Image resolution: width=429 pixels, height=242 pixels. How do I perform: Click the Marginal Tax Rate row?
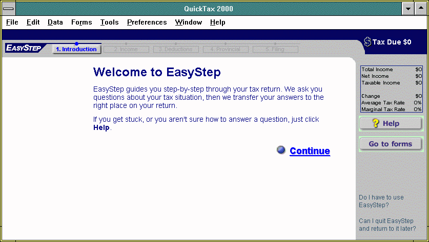coord(392,109)
